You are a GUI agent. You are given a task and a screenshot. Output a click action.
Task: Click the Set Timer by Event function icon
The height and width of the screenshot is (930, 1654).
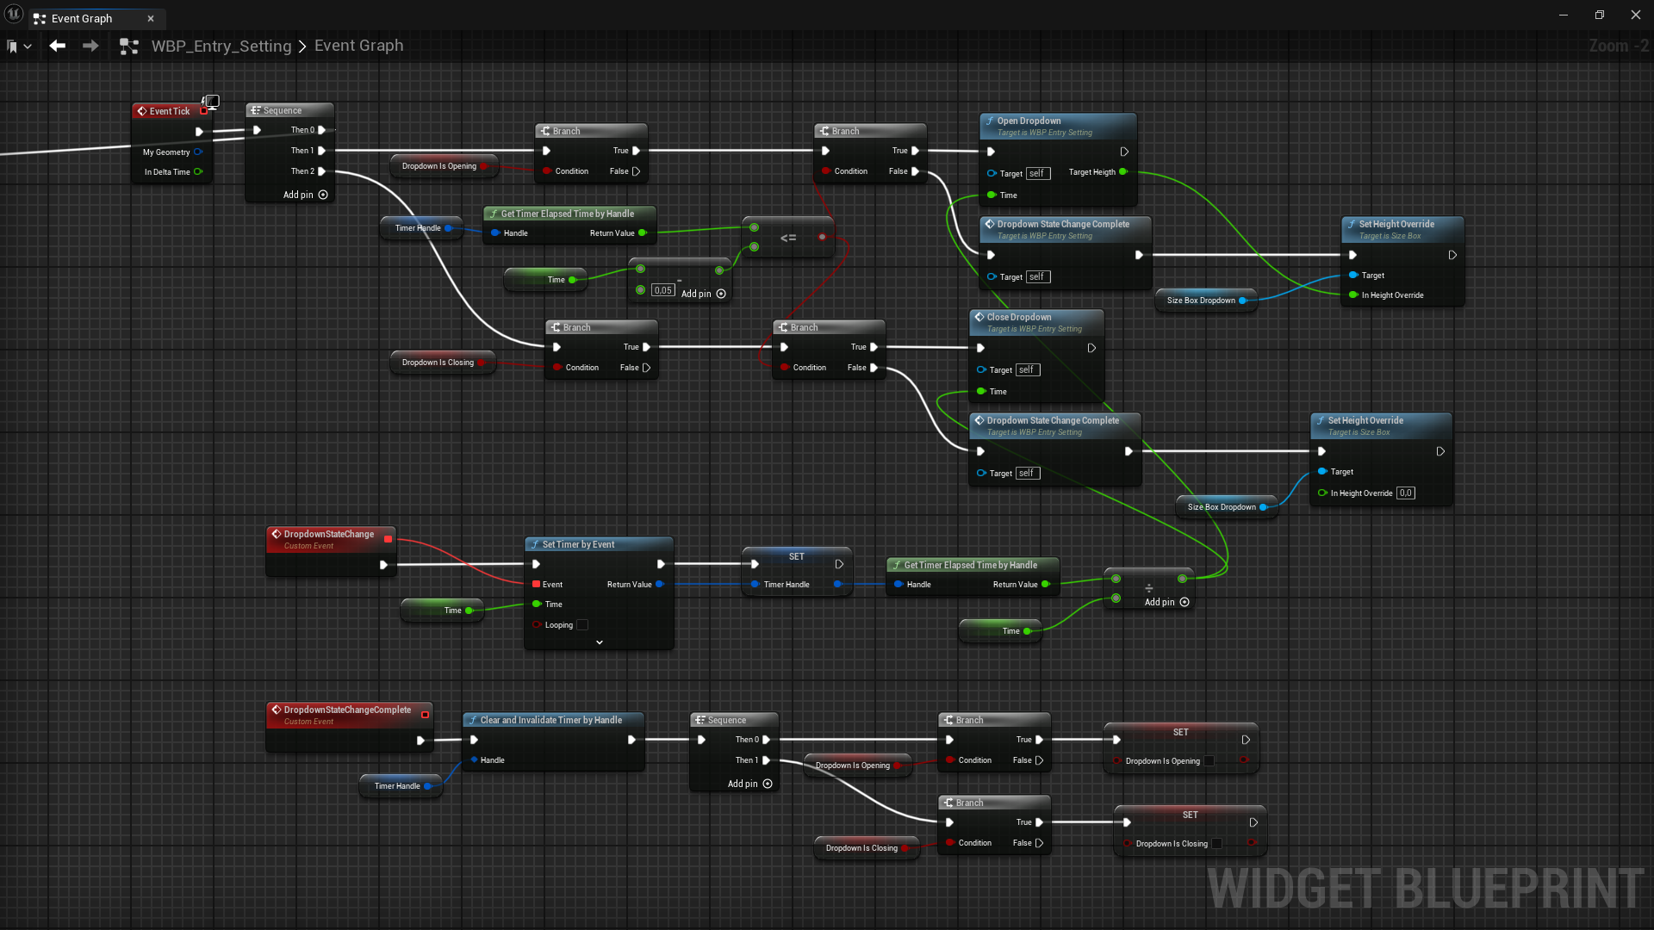(535, 545)
